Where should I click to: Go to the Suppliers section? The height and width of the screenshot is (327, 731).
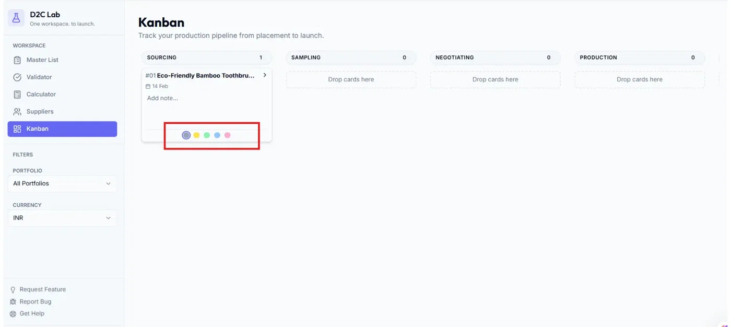click(x=40, y=112)
